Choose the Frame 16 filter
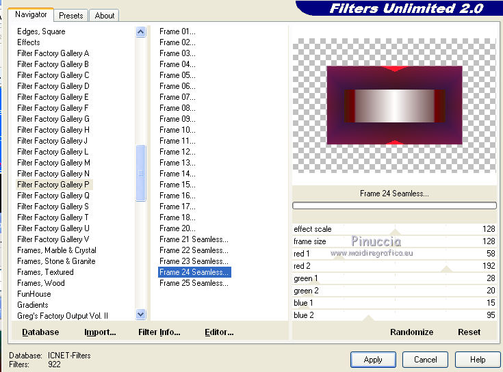The width and height of the screenshot is (503, 372). (177, 196)
